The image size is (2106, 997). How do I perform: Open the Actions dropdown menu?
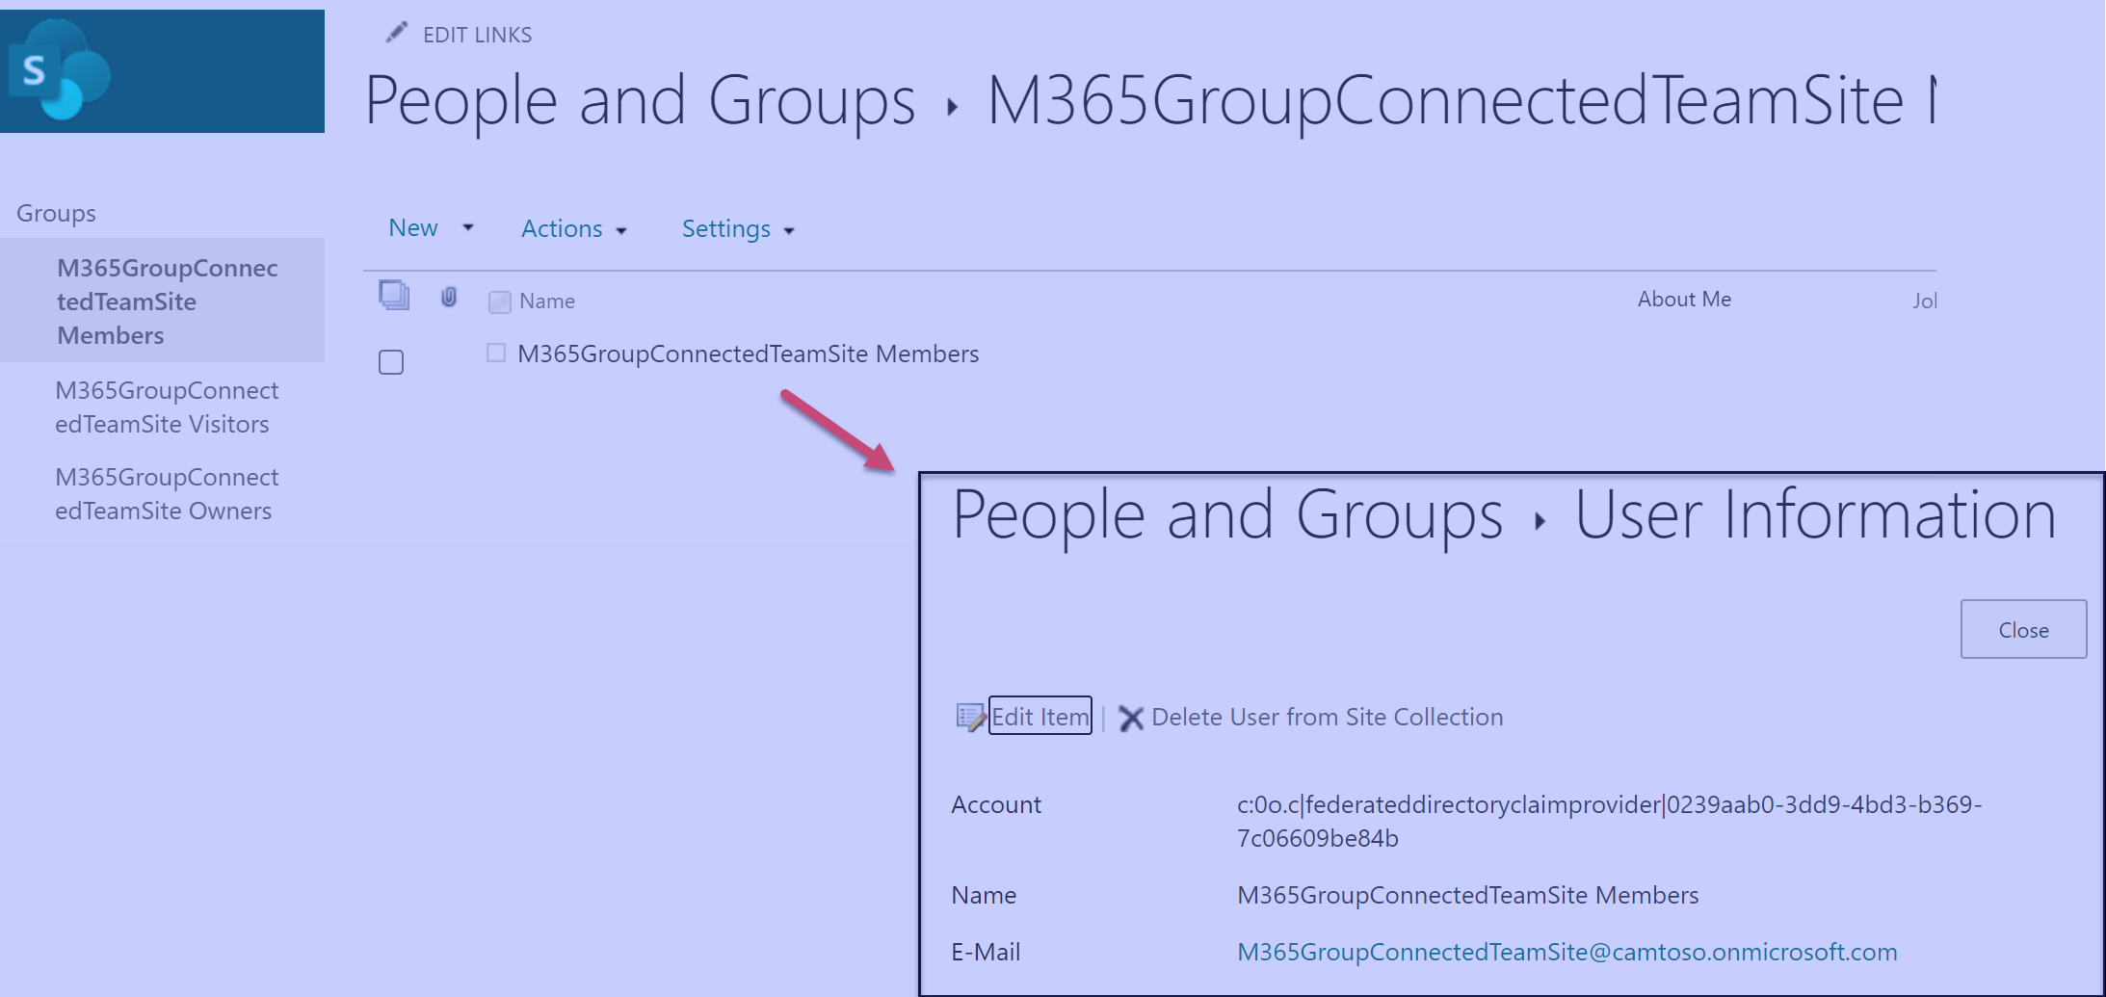(574, 229)
